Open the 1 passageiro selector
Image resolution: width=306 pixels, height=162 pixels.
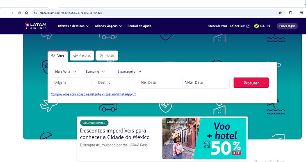click(x=129, y=71)
